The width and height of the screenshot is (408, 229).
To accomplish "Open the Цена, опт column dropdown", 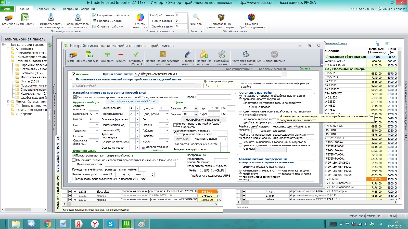I will 167,108.
